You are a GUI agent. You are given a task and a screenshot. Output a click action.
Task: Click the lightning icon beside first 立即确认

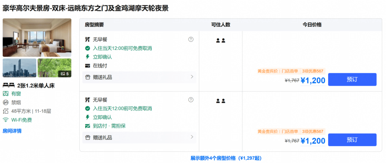88,57
